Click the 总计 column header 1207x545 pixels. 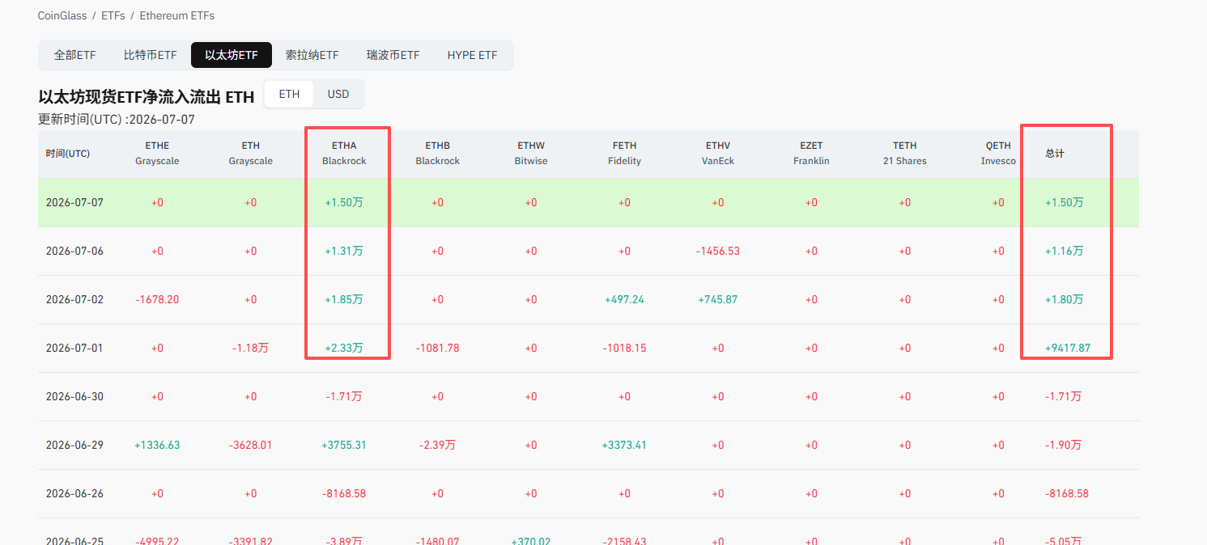(x=1055, y=154)
